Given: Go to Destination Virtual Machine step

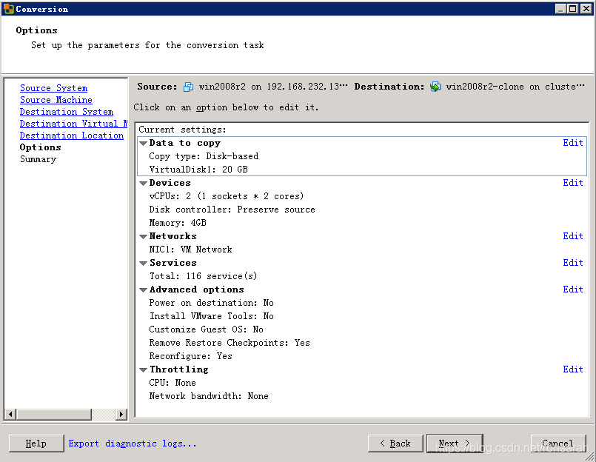Looking at the screenshot, I should [x=73, y=124].
